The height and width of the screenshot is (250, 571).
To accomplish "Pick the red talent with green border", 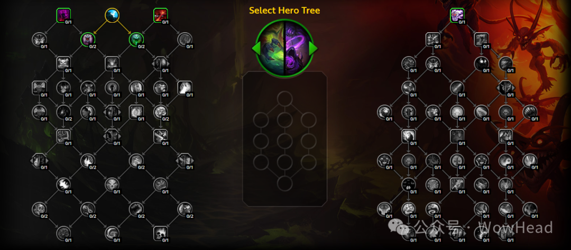I will point(160,15).
